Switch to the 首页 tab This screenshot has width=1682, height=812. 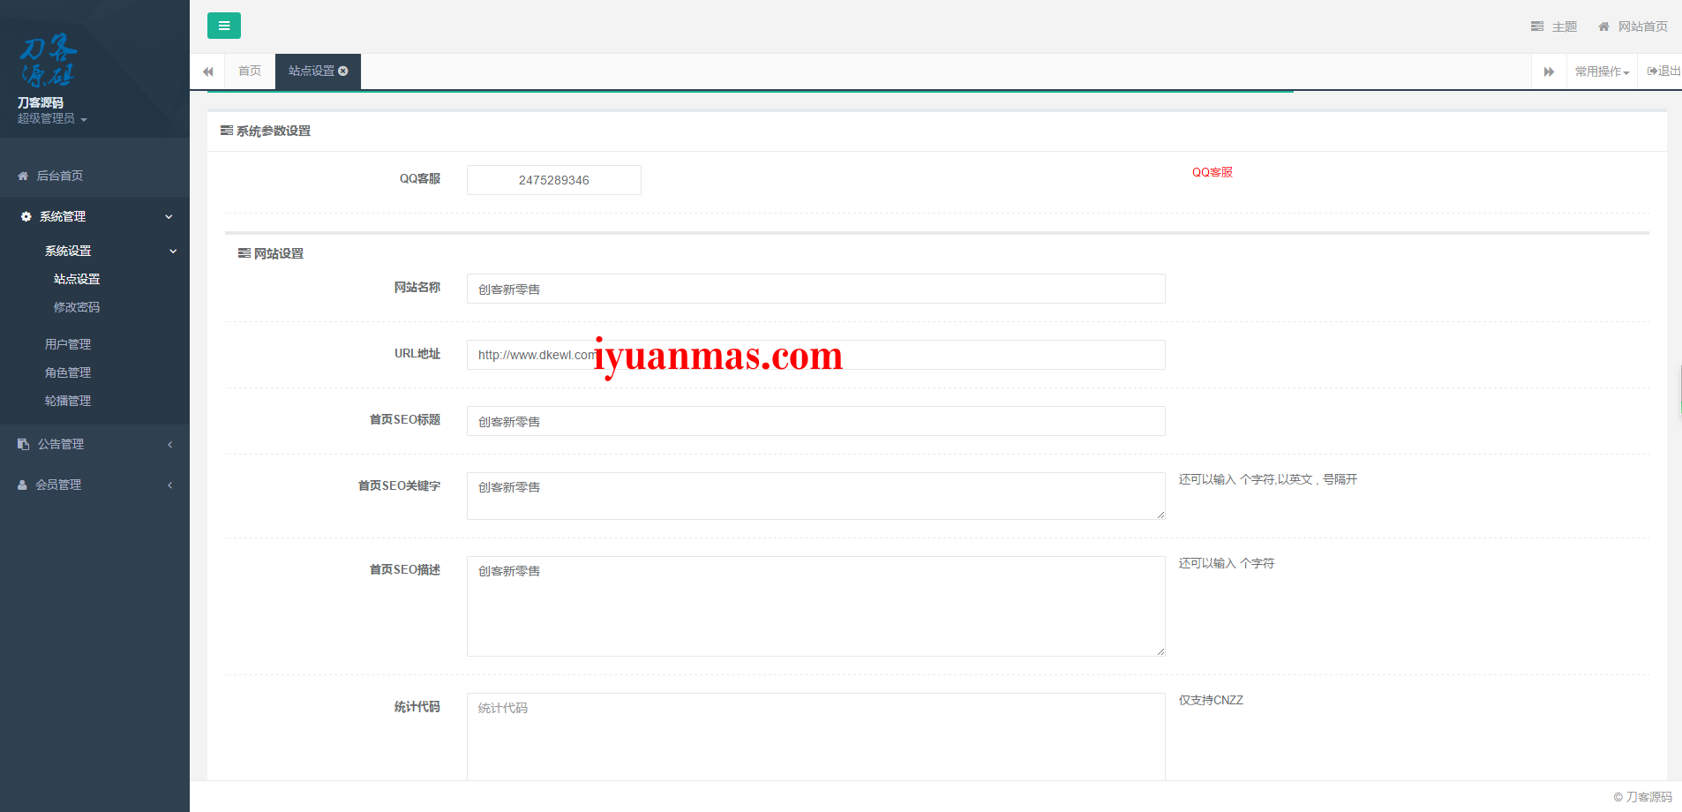pyautogui.click(x=250, y=71)
